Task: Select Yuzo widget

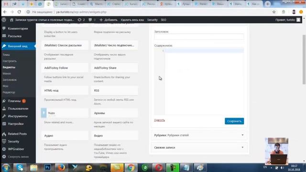Action: [x=65, y=113]
